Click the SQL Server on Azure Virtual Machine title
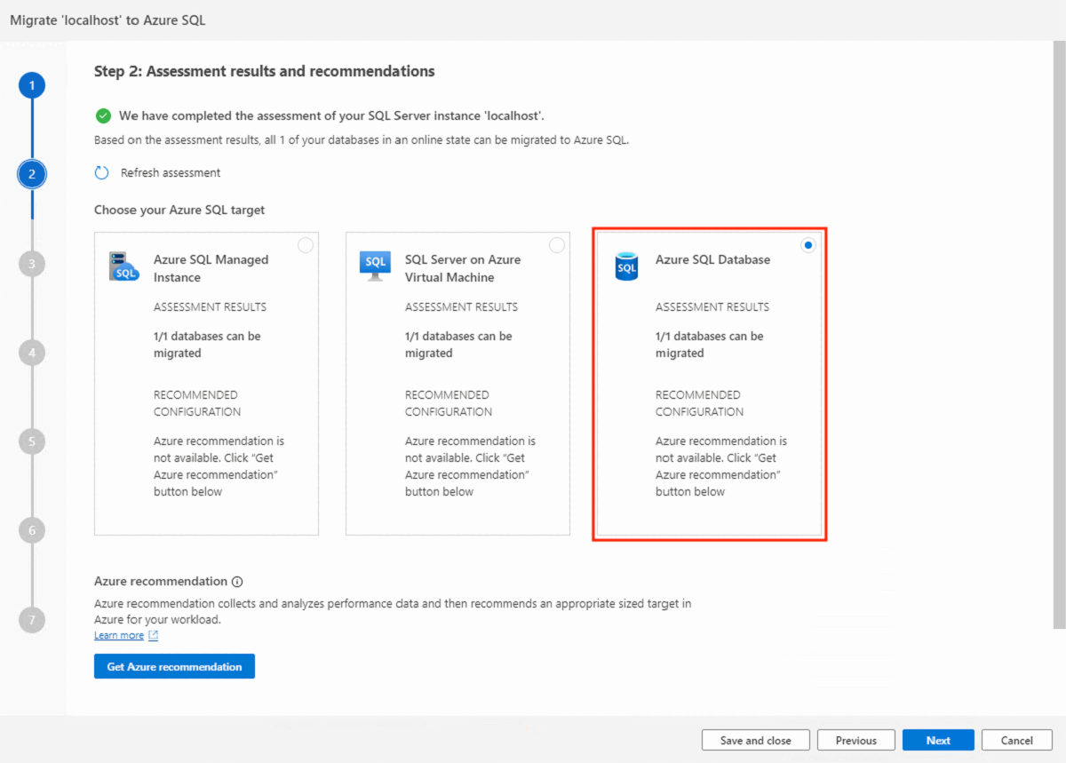The image size is (1066, 763). 463,268
